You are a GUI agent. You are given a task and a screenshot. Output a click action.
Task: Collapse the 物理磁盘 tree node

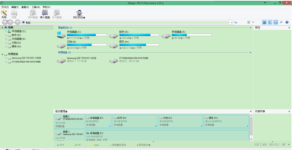2,54
